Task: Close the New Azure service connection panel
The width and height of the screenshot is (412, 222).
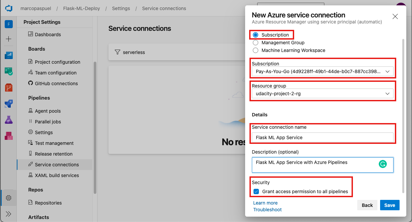Action: [x=395, y=16]
